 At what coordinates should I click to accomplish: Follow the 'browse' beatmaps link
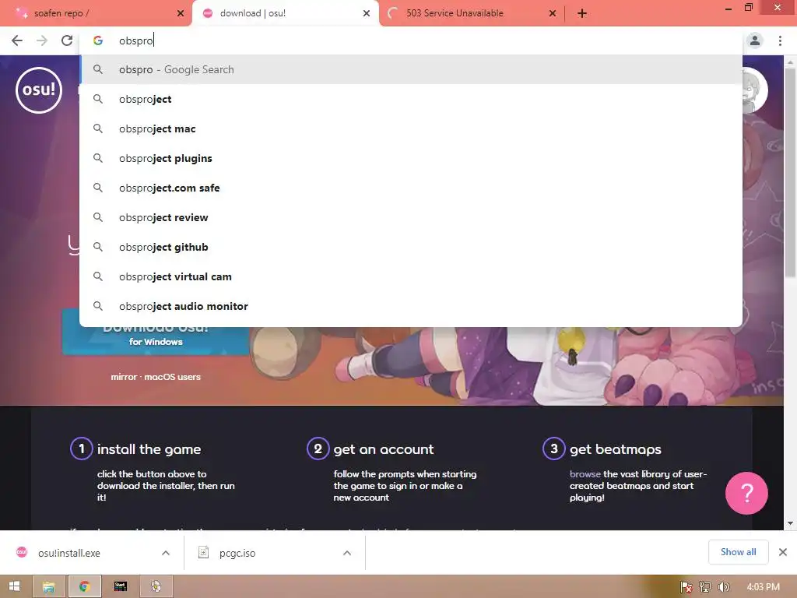[585, 474]
